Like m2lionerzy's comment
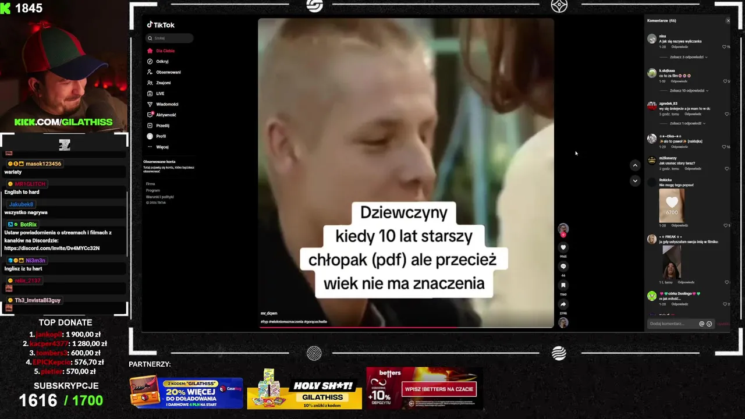 [726, 169]
